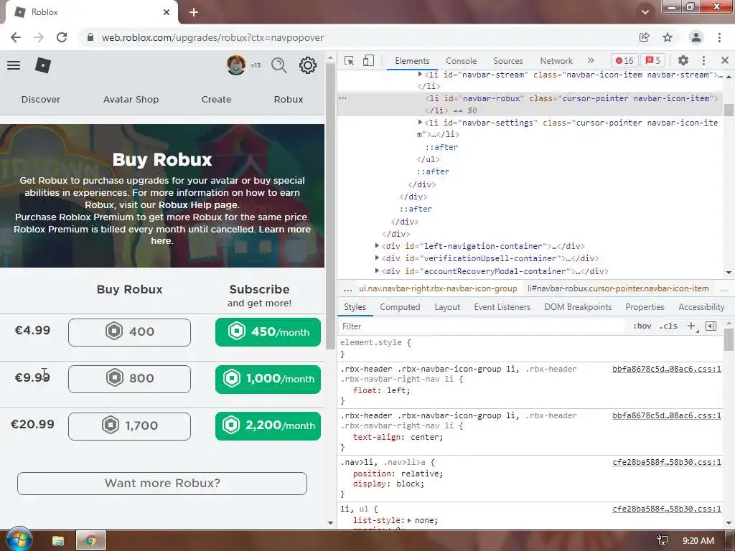Reload the page with the refresh icon

point(62,37)
